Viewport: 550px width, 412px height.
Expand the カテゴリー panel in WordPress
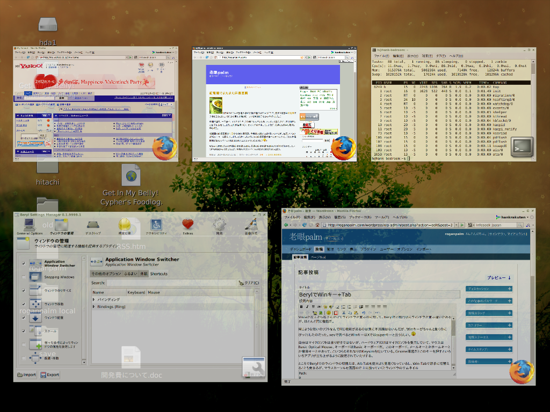pyautogui.click(x=509, y=325)
